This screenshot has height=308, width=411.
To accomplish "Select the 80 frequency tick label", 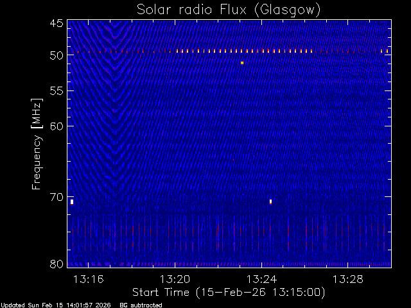I will (57, 264).
